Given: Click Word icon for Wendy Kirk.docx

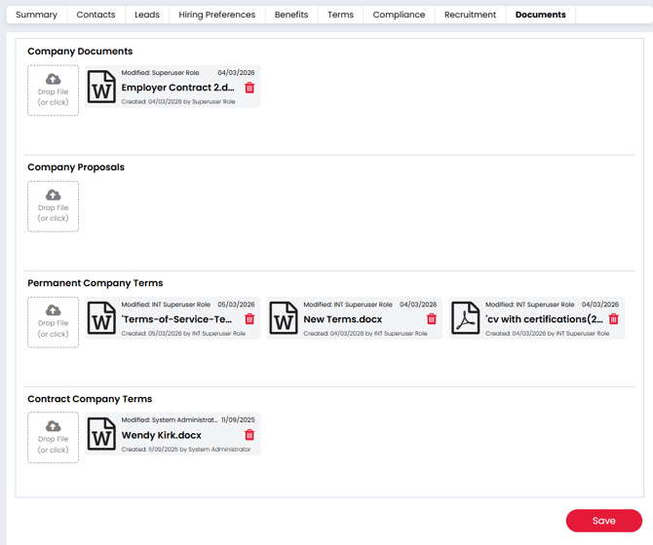Looking at the screenshot, I should (x=101, y=435).
